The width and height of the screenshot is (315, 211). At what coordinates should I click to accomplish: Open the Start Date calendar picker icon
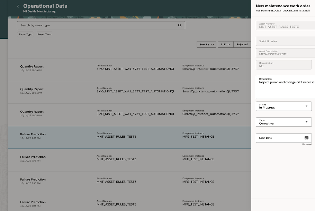306,138
